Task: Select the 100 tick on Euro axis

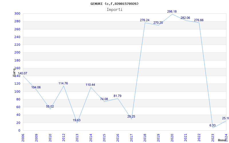Action: [x=17, y=92]
